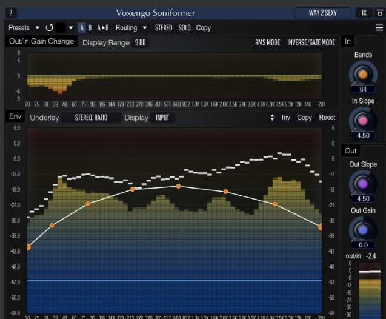Open the question mark help button
The width and height of the screenshot is (386, 319).
click(11, 13)
